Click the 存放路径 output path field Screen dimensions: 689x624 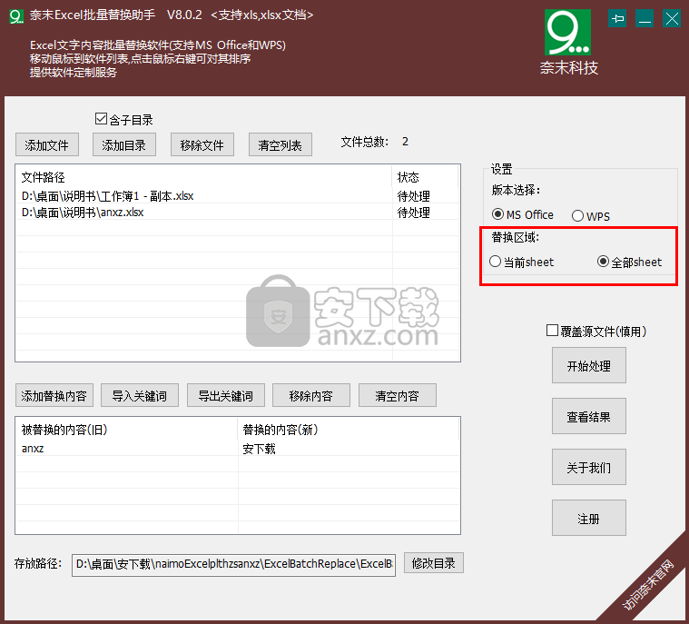tap(234, 564)
